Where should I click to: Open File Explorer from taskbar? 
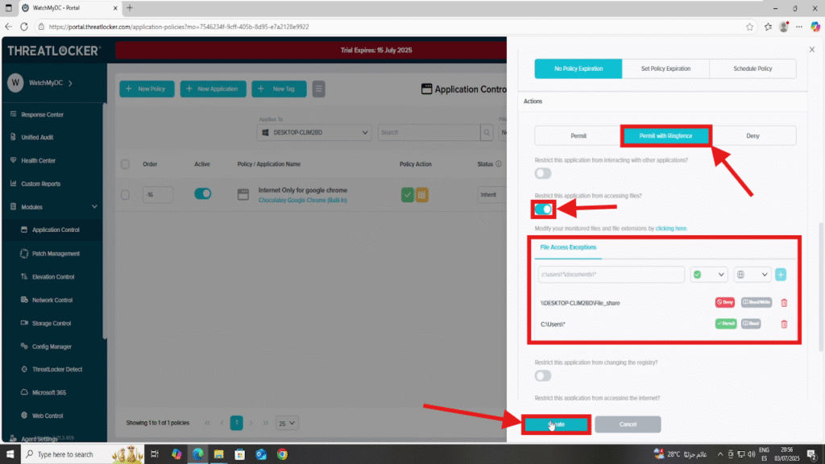point(219,454)
